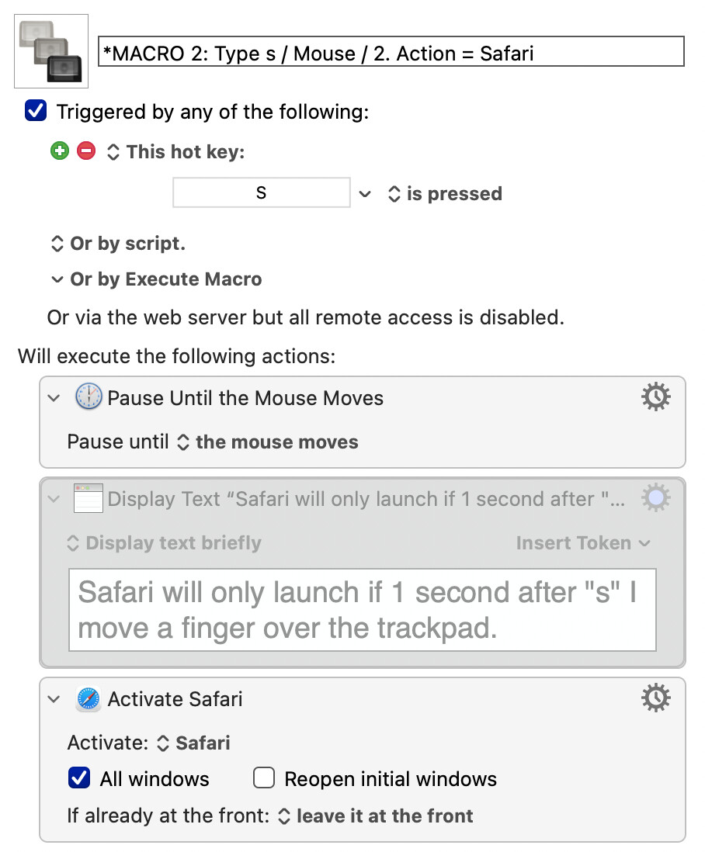
Task: Add a new trigger with the green plus icon
Action: [x=60, y=151]
